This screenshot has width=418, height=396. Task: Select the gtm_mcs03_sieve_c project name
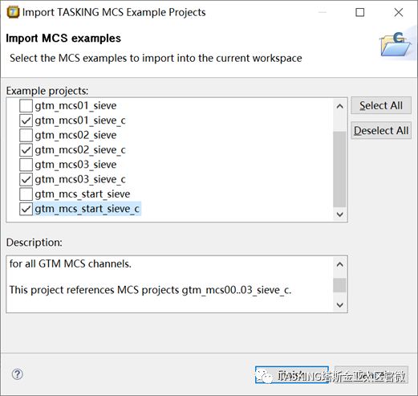pyautogui.click(x=80, y=179)
